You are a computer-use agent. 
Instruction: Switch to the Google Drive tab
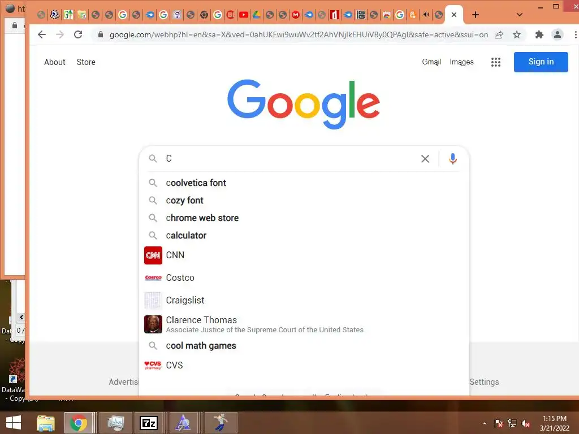256,15
